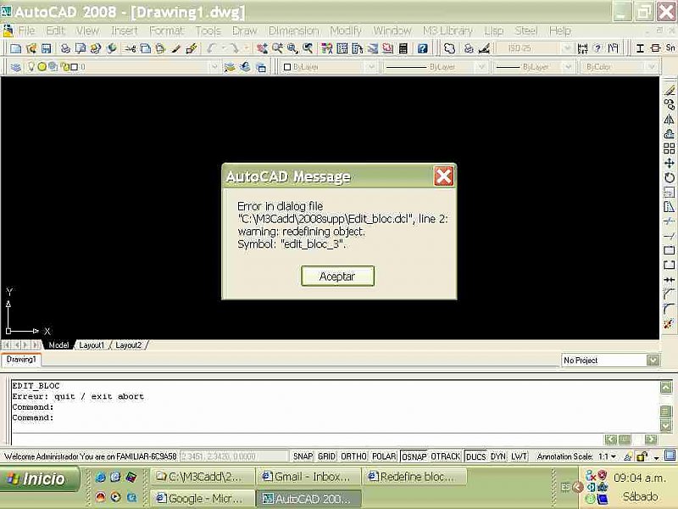678x509 pixels.
Task: Select the Match Properties brush icon
Action: [175, 48]
